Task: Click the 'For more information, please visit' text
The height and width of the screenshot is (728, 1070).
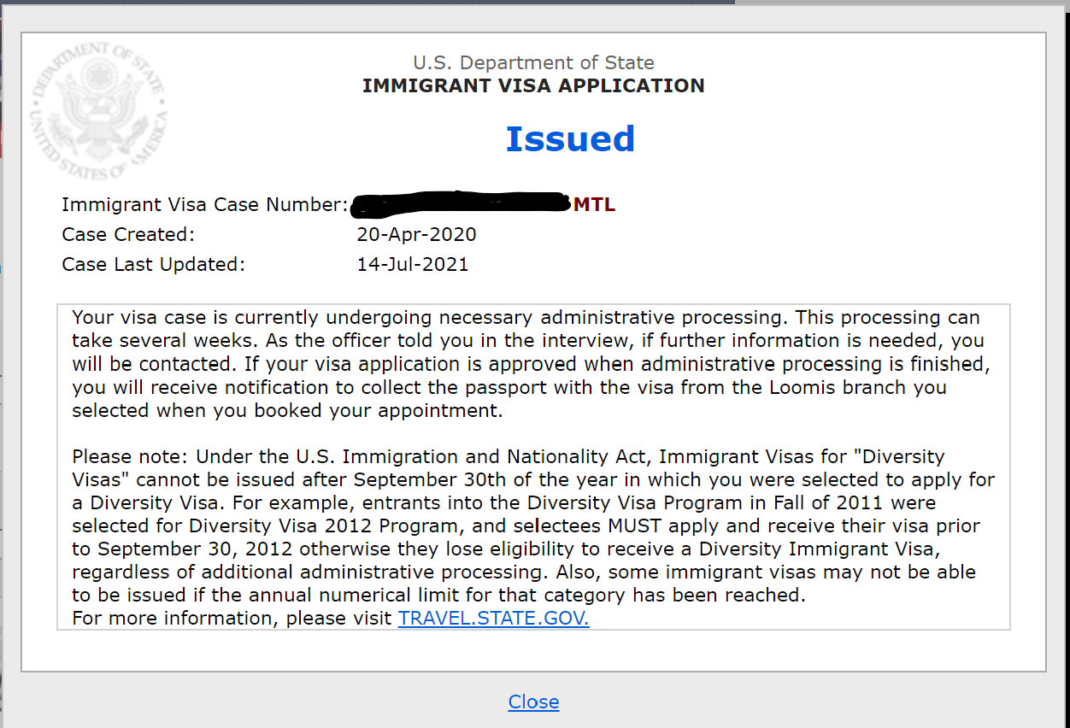Action: click(x=232, y=618)
